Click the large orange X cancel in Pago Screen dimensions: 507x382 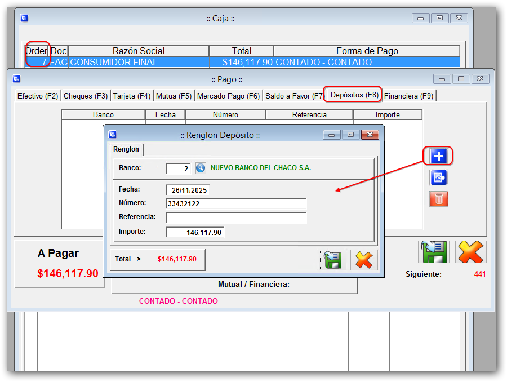(x=471, y=252)
